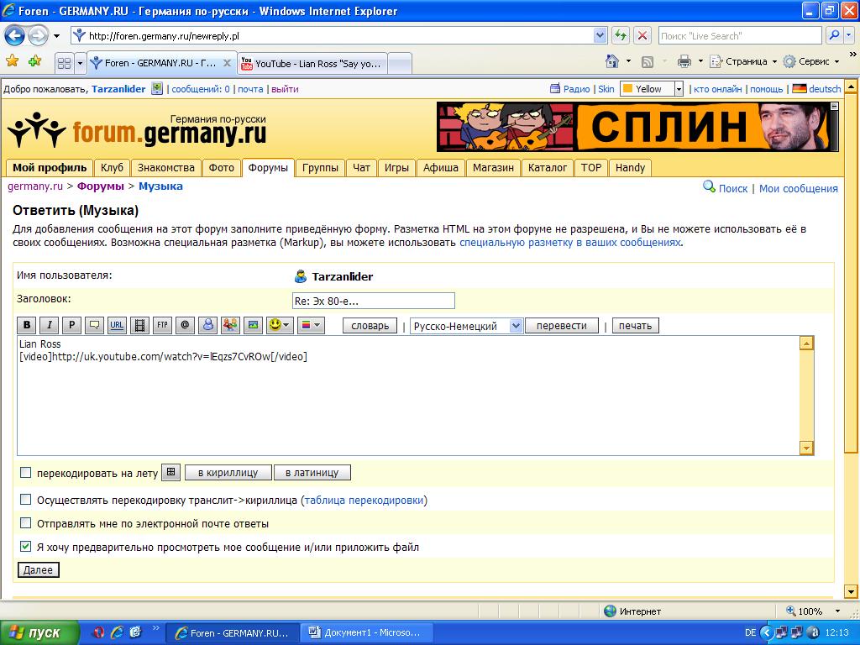The image size is (860, 645).
Task: Insert a URL link tag
Action: coord(118,325)
